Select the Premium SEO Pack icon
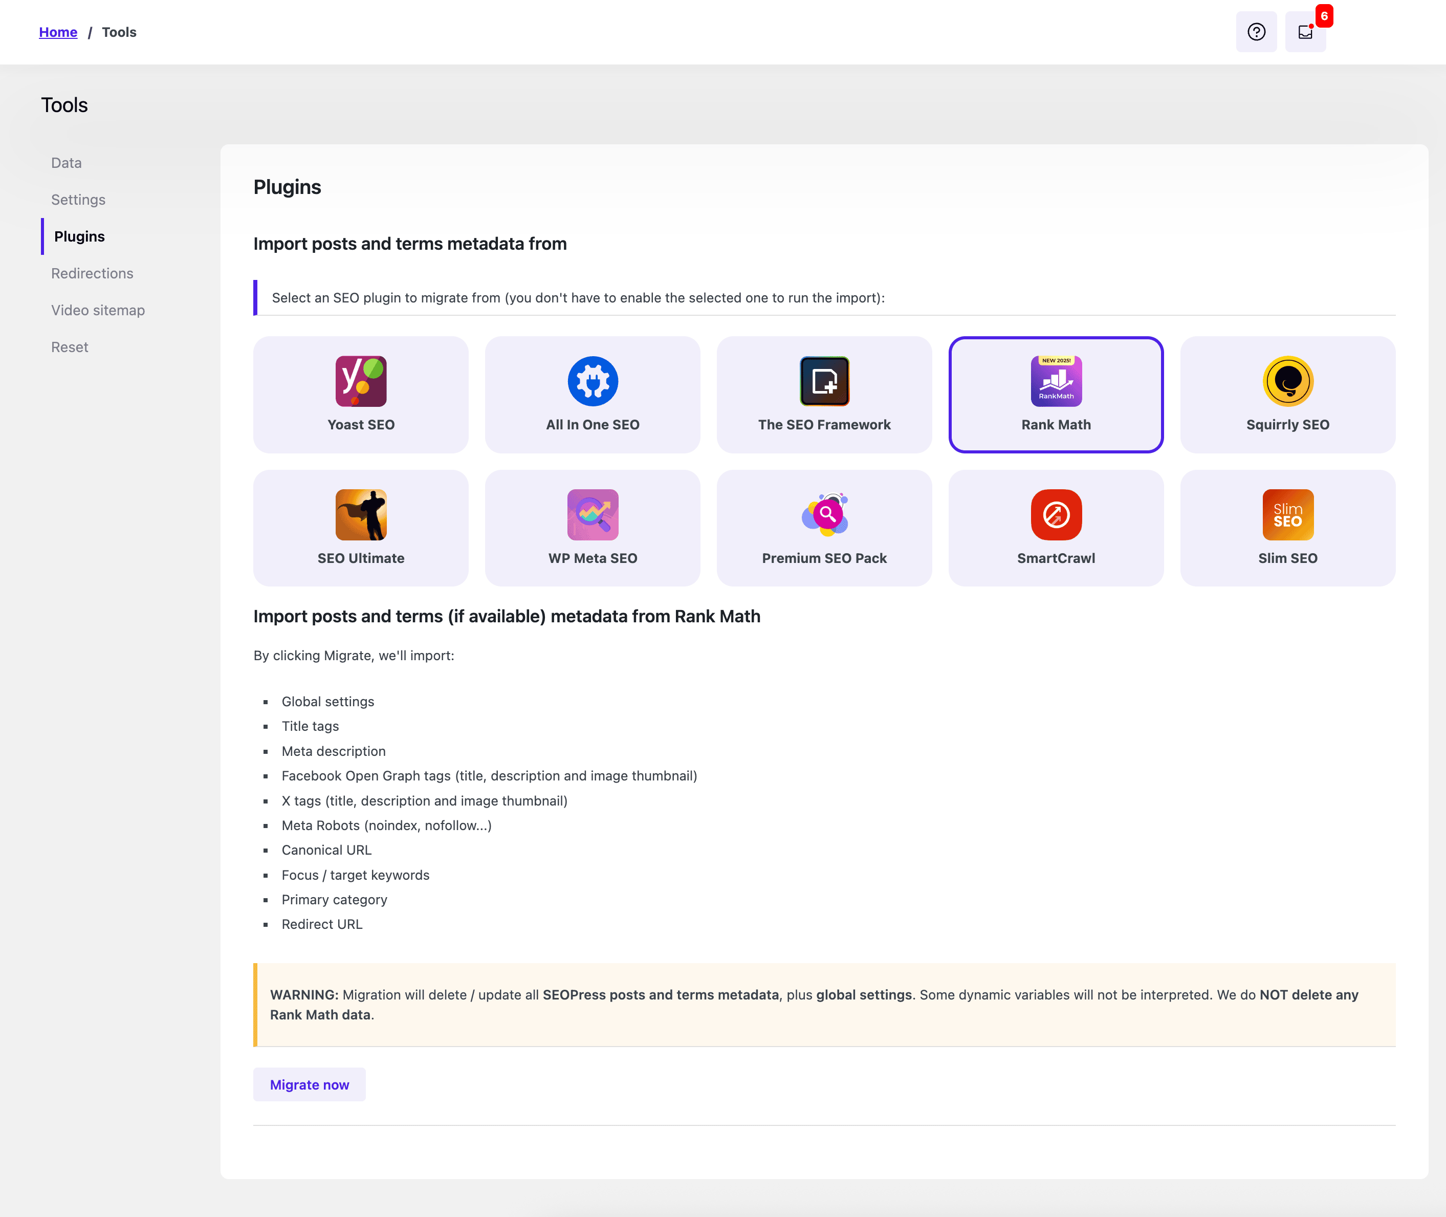The width and height of the screenshot is (1446, 1217). (x=824, y=515)
